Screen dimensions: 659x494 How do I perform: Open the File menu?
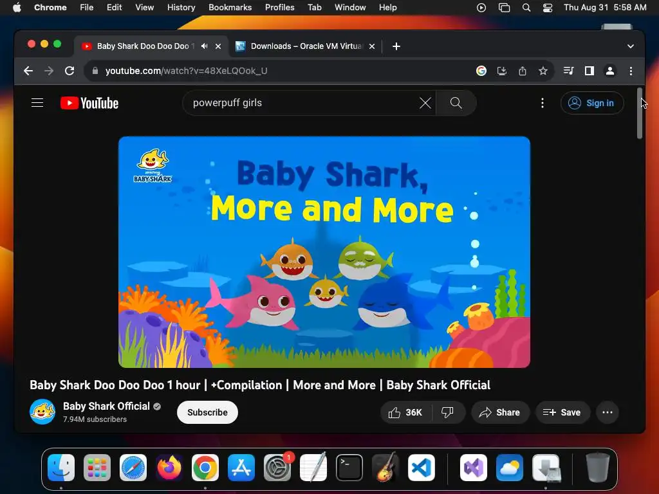[x=87, y=8]
